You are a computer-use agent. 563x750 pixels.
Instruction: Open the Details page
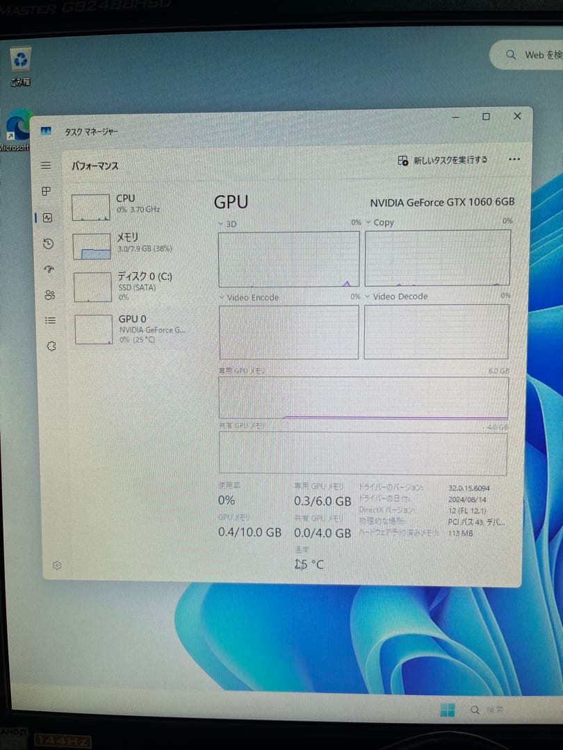49,320
